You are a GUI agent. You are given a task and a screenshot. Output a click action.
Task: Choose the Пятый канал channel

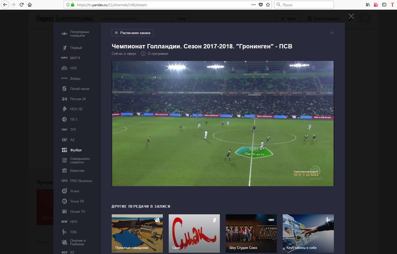point(75,89)
